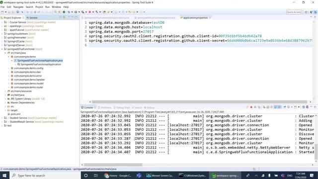Open the Debug launch dropdown arrow
The height and width of the screenshot is (179, 318).
pyautogui.click(x=72, y=12)
